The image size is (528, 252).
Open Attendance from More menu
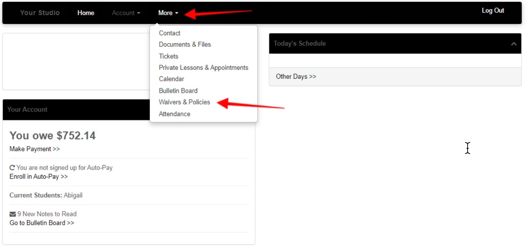(x=174, y=114)
